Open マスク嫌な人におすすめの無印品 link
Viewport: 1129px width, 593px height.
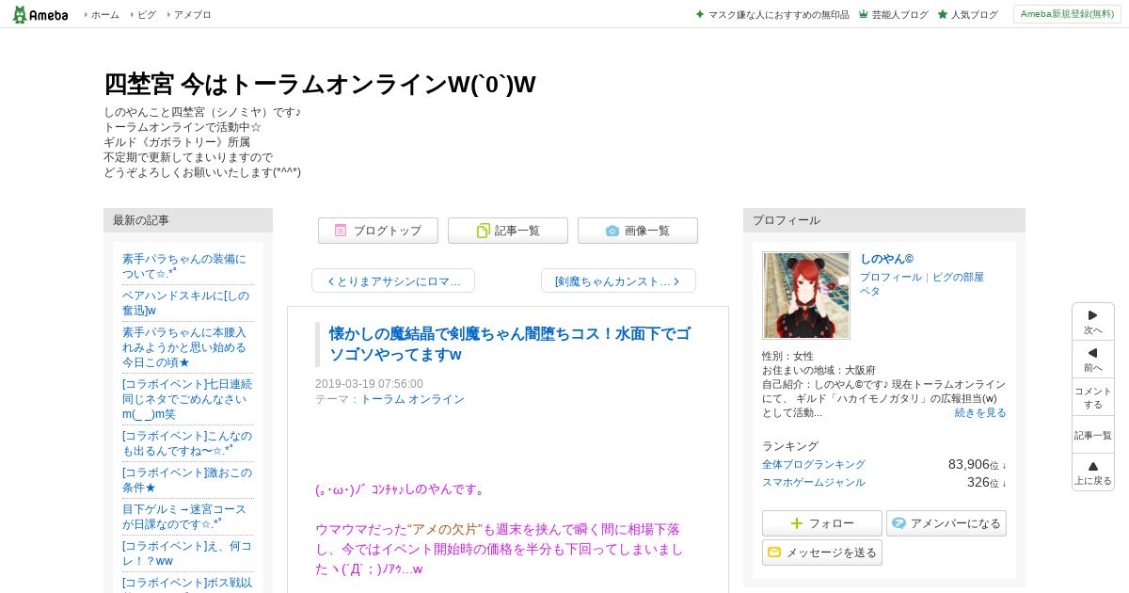[x=772, y=15]
